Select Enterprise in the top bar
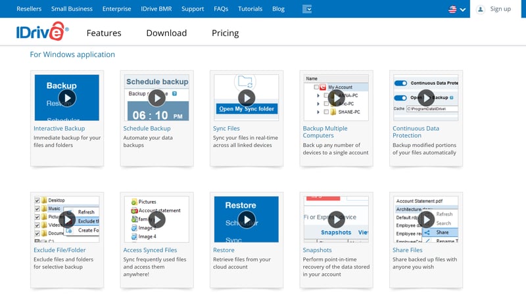The height and width of the screenshot is (308, 526). 116,9
